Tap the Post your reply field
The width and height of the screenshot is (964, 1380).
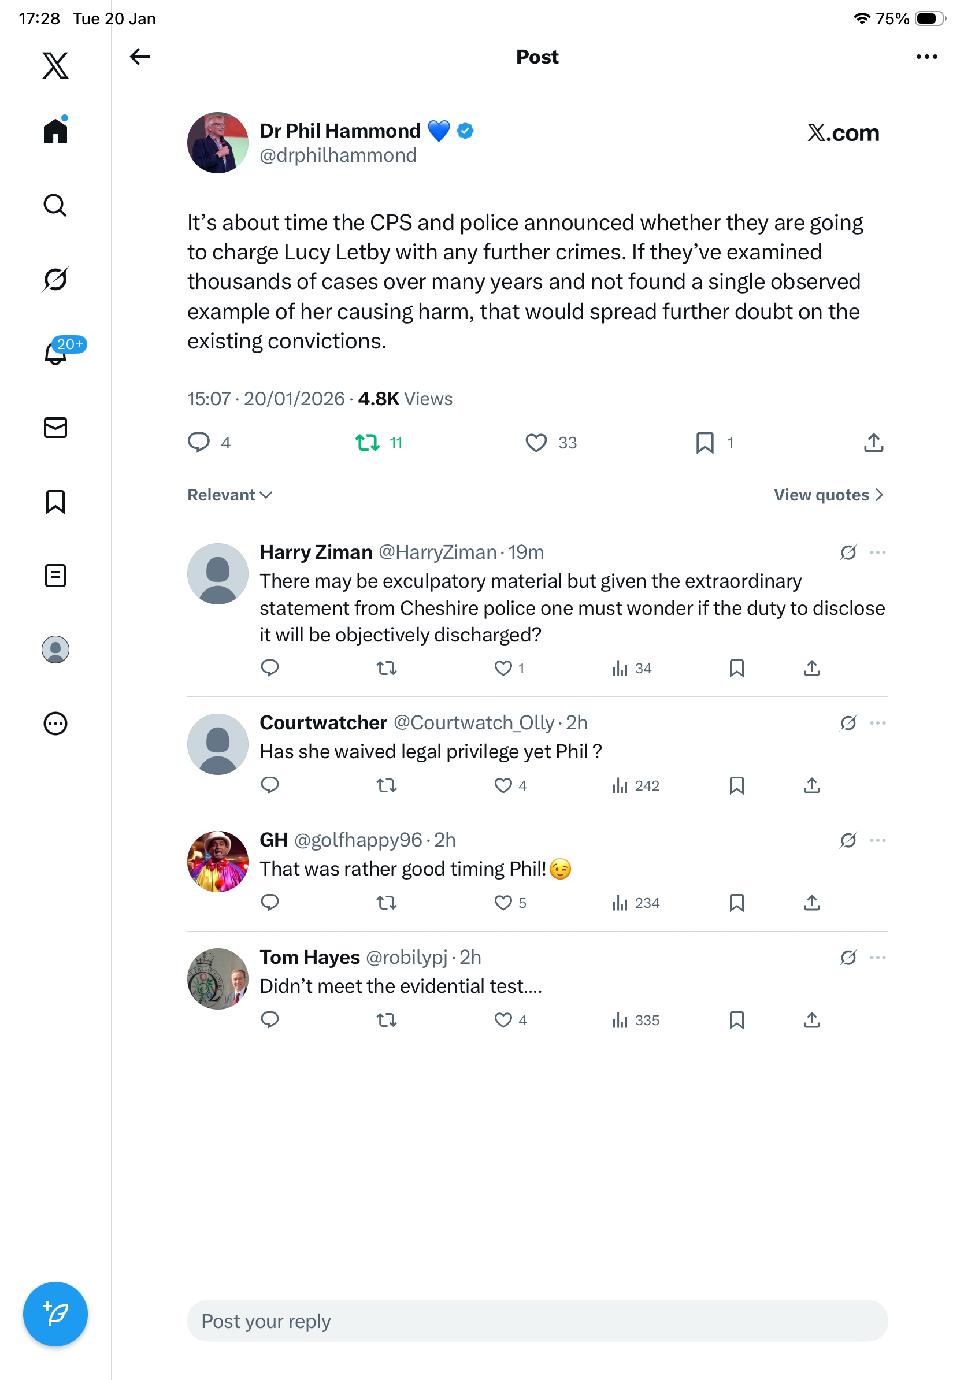[x=537, y=1321]
